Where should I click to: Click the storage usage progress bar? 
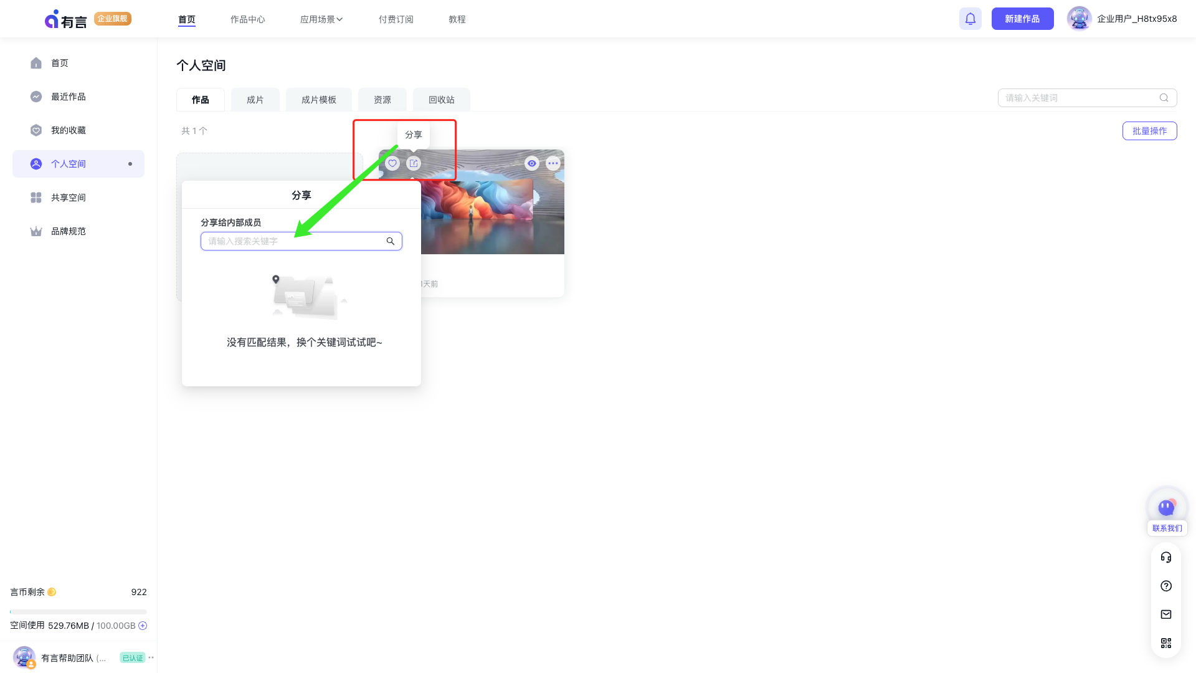click(78, 612)
